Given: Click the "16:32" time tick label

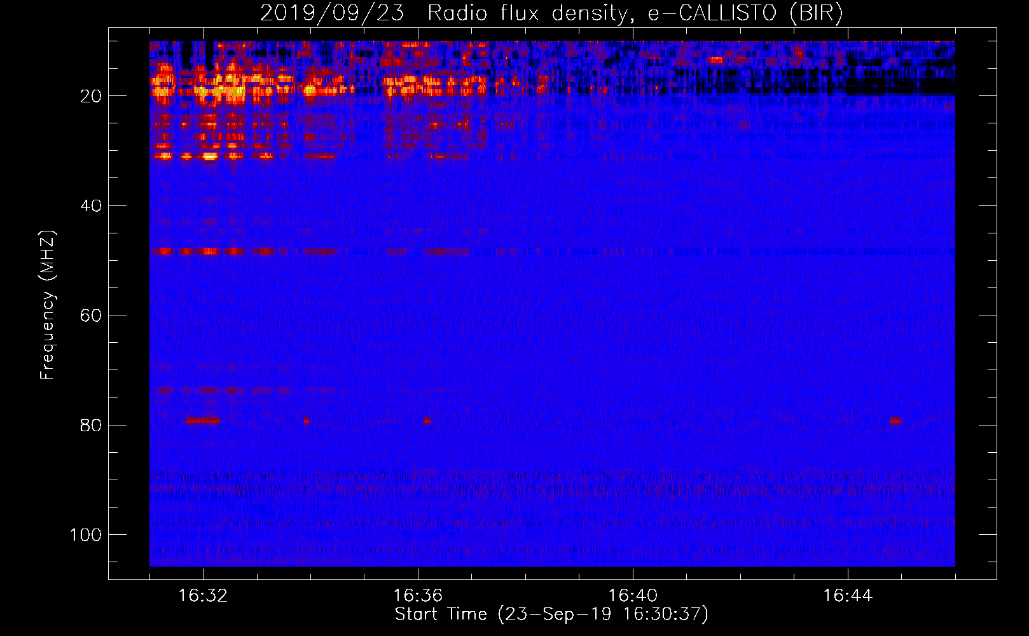Looking at the screenshot, I should point(203,596).
